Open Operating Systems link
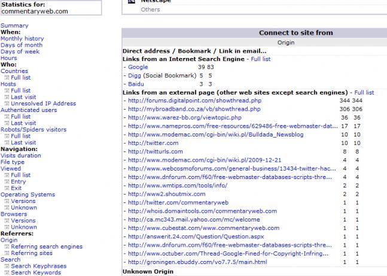 (x=28, y=195)
